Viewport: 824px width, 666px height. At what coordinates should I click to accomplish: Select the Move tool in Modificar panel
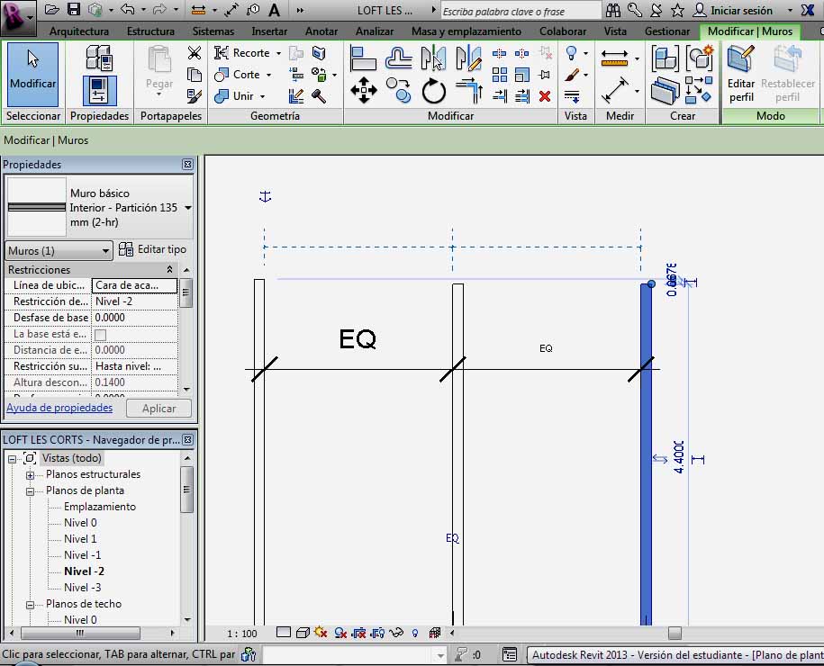pos(363,89)
